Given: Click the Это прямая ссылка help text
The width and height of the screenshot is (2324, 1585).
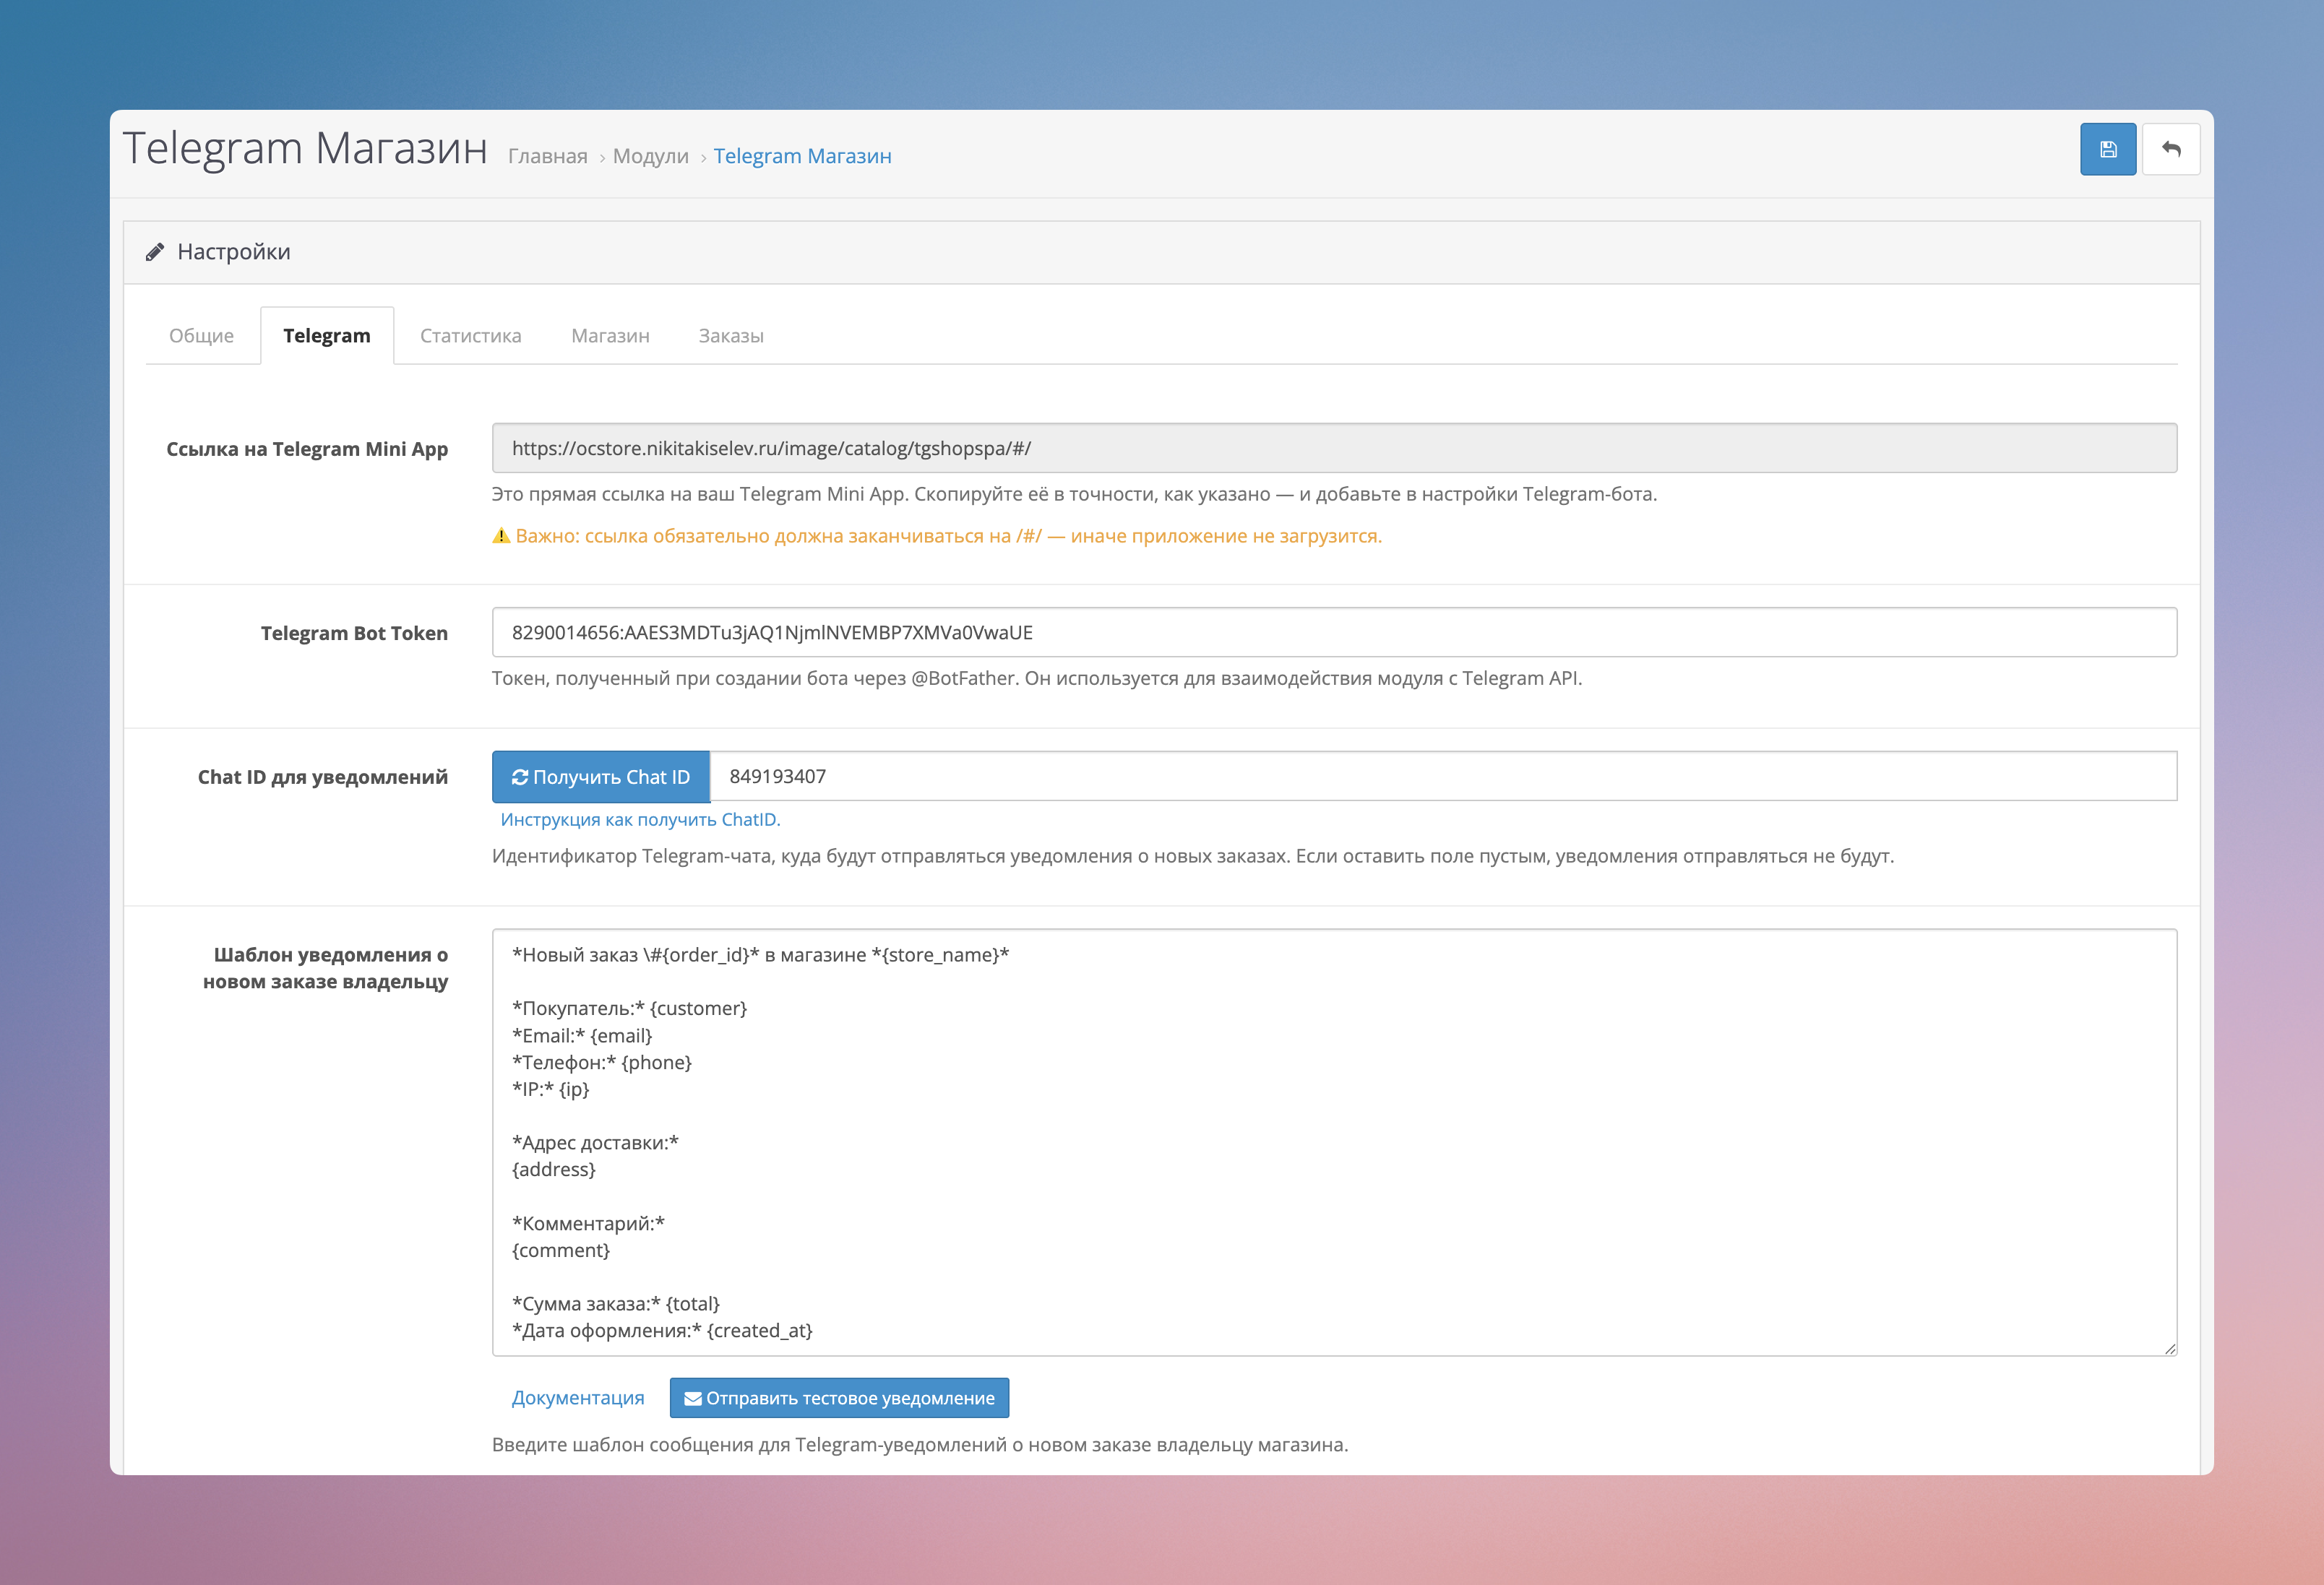Looking at the screenshot, I should [x=1075, y=494].
